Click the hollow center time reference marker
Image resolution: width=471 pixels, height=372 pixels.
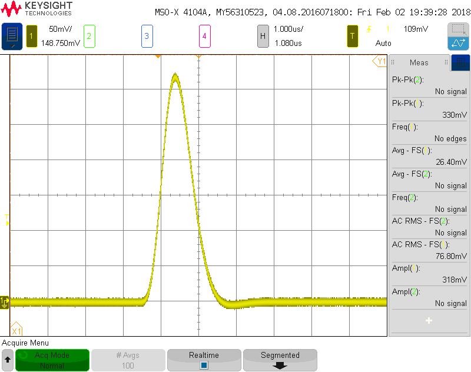coord(198,56)
